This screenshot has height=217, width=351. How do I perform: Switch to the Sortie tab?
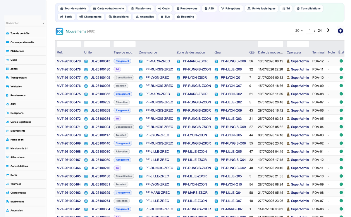[66, 17]
